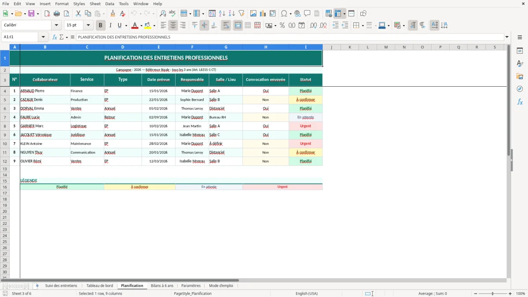This screenshot has height=297, width=528.
Task: Click column header H
Action: coord(266,47)
